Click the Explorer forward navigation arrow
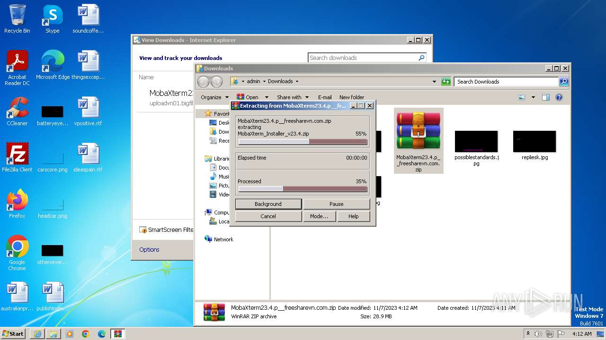The height and width of the screenshot is (340, 606). tap(216, 82)
